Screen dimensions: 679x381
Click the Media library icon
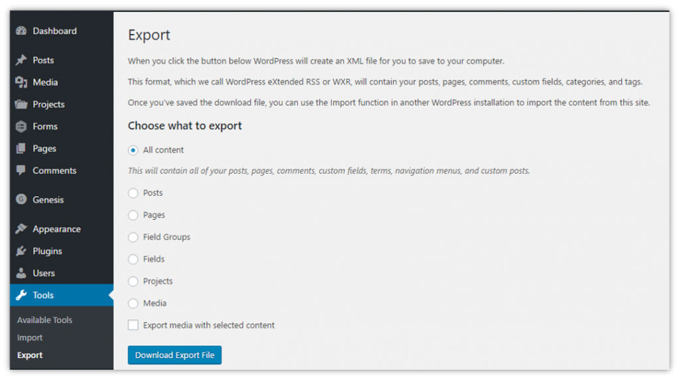21,82
